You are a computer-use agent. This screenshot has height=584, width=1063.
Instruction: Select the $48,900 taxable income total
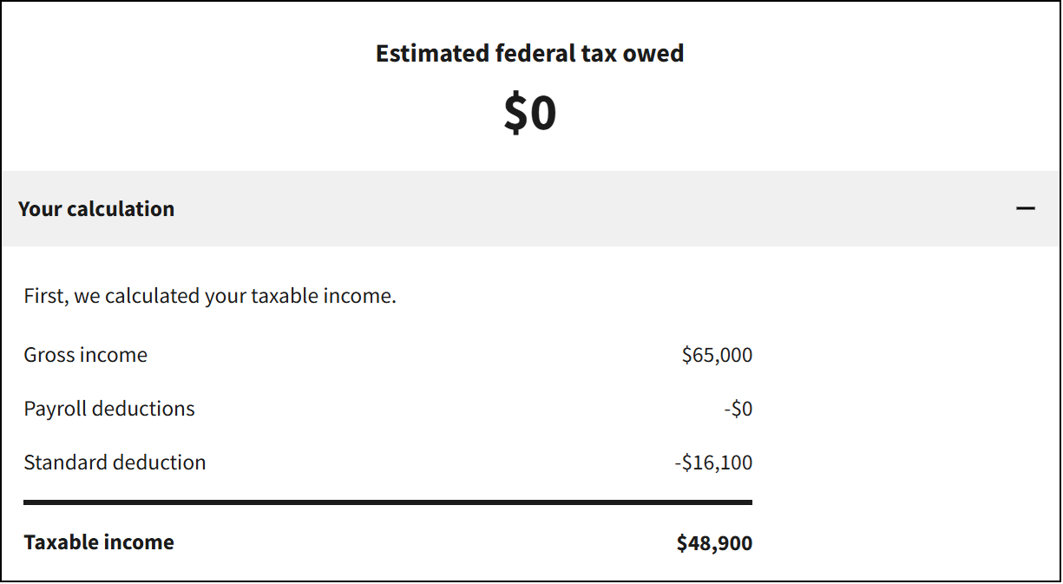coord(715,543)
